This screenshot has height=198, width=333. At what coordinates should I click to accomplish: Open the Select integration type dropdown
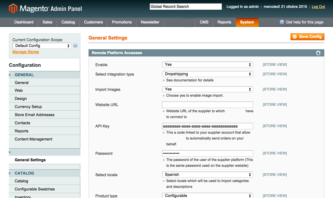207,74
